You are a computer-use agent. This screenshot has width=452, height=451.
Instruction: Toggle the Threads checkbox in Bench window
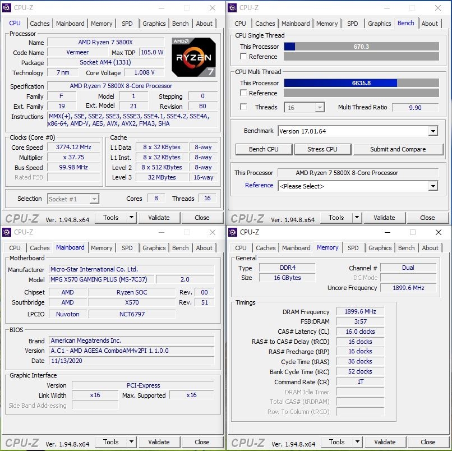(x=243, y=107)
